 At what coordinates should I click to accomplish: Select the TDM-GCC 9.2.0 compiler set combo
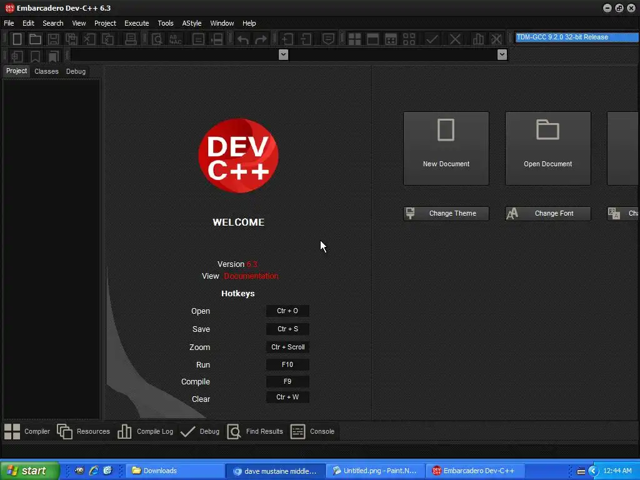(x=577, y=37)
